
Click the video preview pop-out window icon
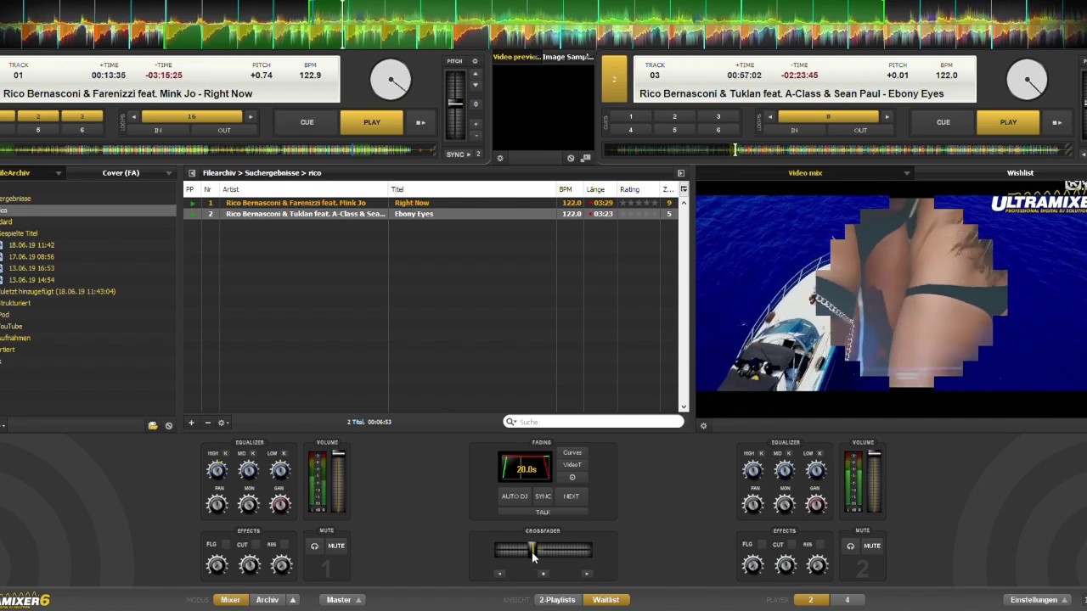pyautogui.click(x=585, y=158)
